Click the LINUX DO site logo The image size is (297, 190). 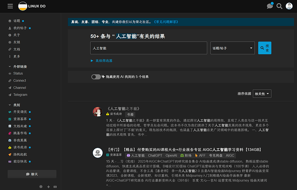click(x=32, y=6)
